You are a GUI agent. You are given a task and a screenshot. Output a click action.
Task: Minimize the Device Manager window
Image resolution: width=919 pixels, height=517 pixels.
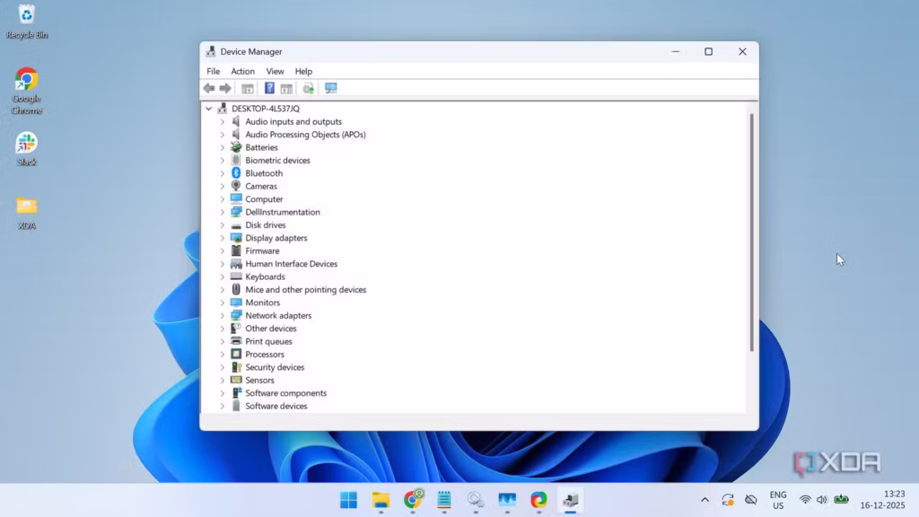click(x=675, y=51)
